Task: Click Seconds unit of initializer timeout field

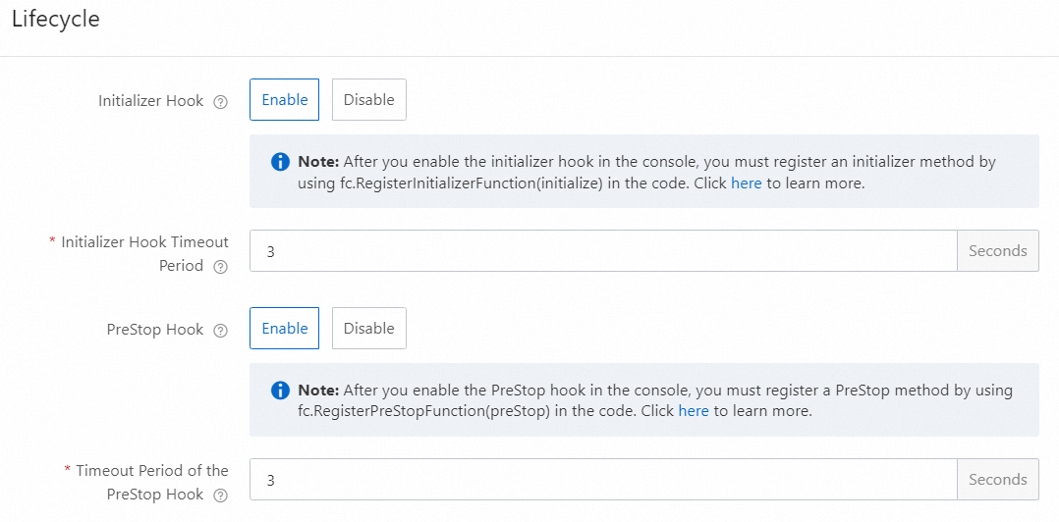Action: [997, 251]
